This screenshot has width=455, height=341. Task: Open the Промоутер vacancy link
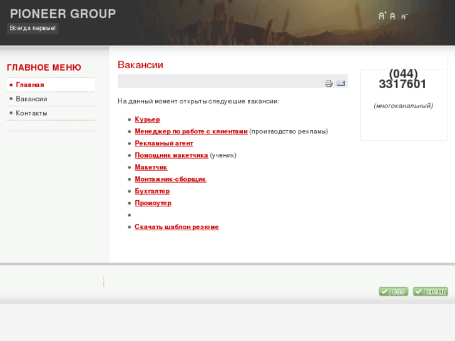(x=153, y=203)
